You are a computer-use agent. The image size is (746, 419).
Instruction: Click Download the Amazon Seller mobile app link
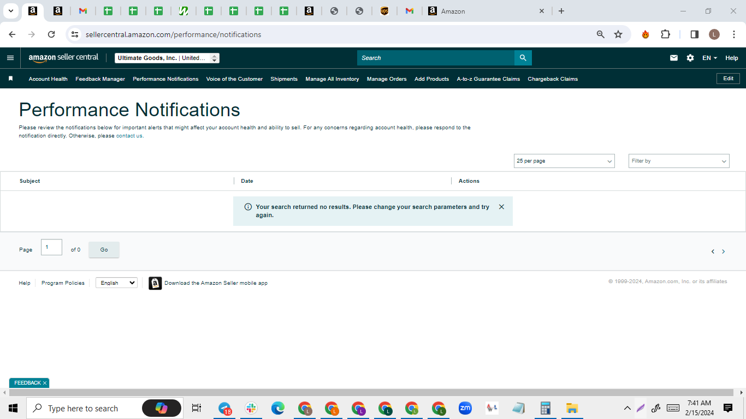tap(216, 283)
